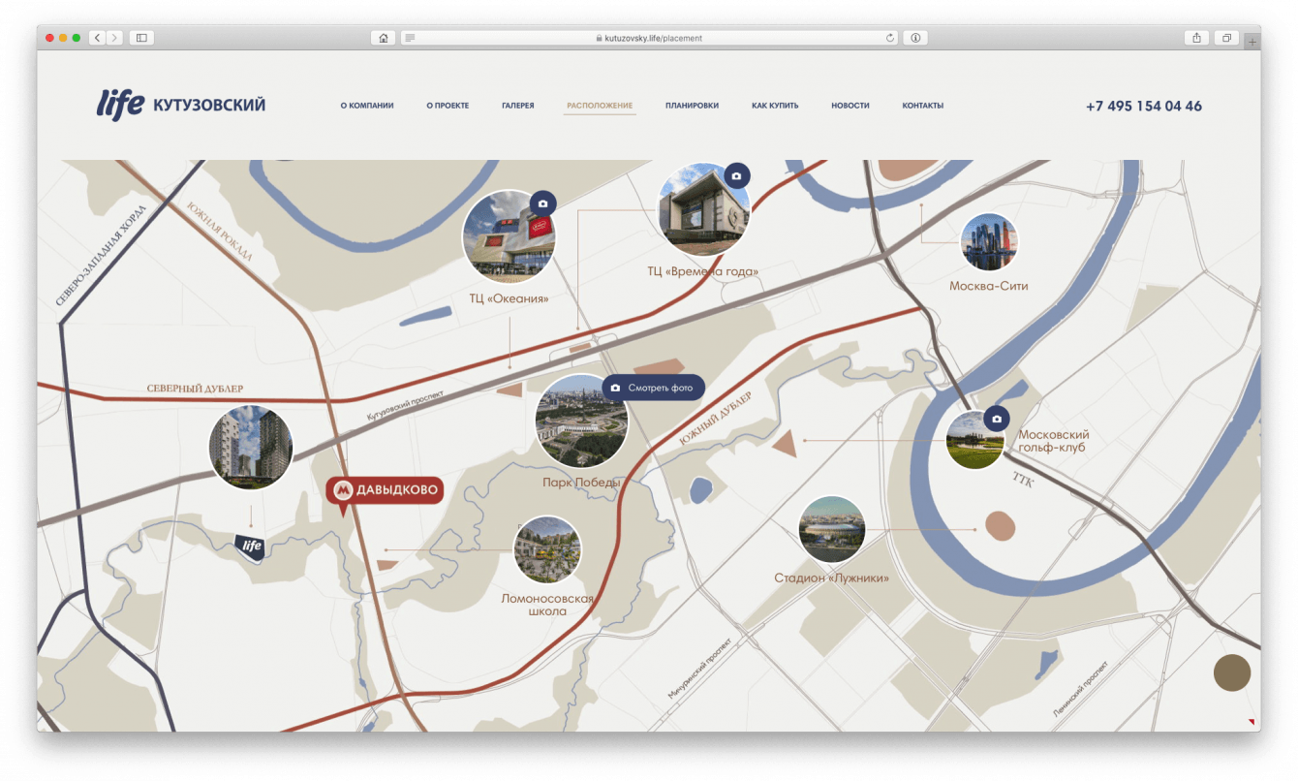Click the Ломоносовская школа label
The width and height of the screenshot is (1298, 781).
pos(547,605)
